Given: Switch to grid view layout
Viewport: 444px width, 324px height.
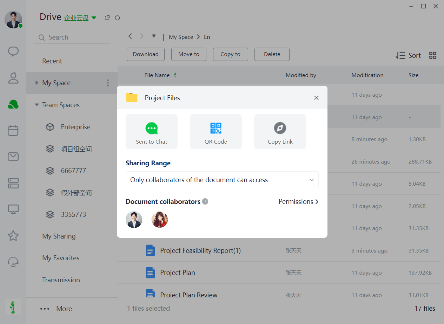Looking at the screenshot, I should (433, 55).
